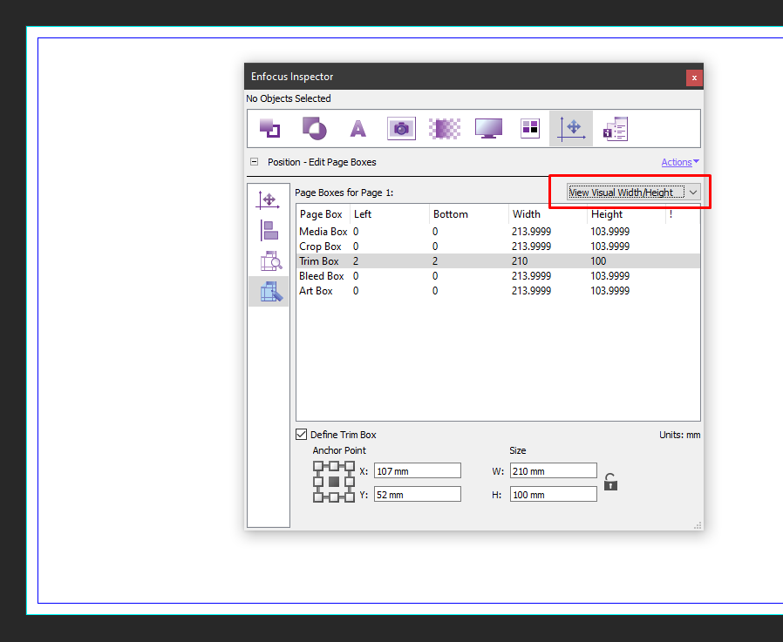
Task: Select the center anchor point
Action: point(334,482)
